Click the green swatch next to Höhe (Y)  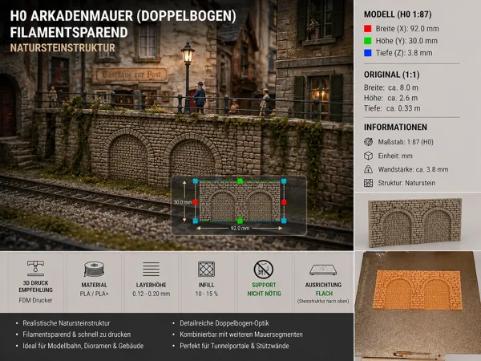tap(367, 41)
